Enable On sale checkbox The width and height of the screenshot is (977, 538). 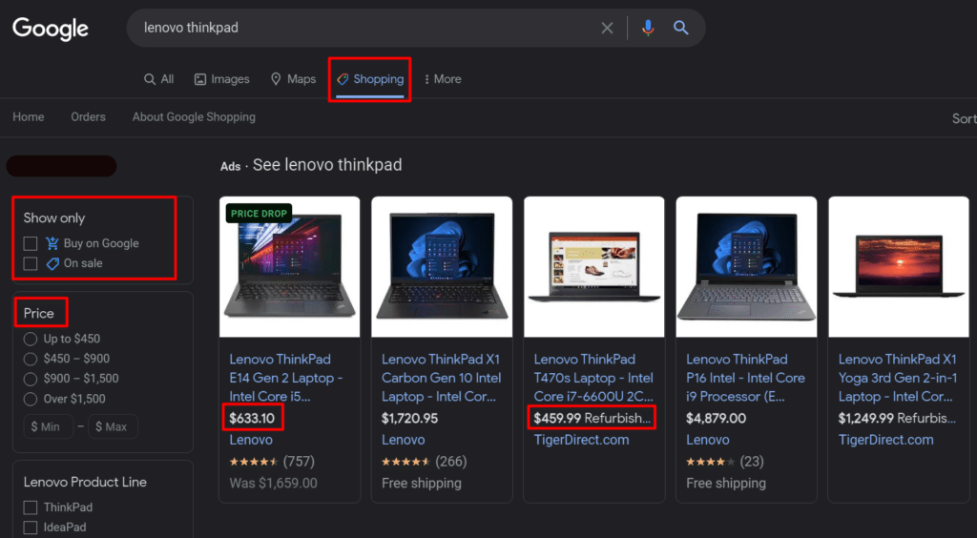tap(31, 263)
